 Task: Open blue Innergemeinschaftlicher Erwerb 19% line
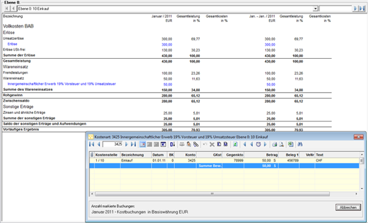click(x=61, y=84)
